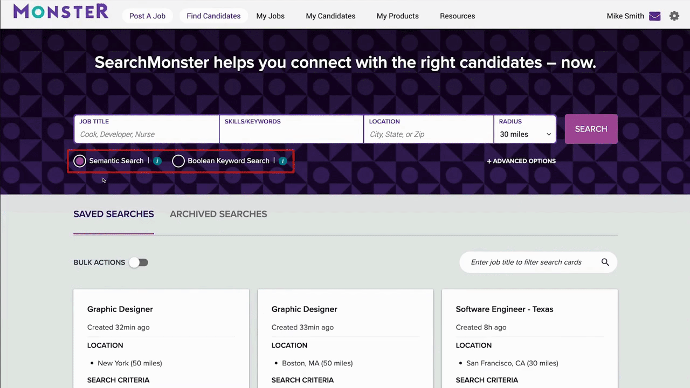690x388 pixels.
Task: Expand the Advanced Options section
Action: [521, 161]
